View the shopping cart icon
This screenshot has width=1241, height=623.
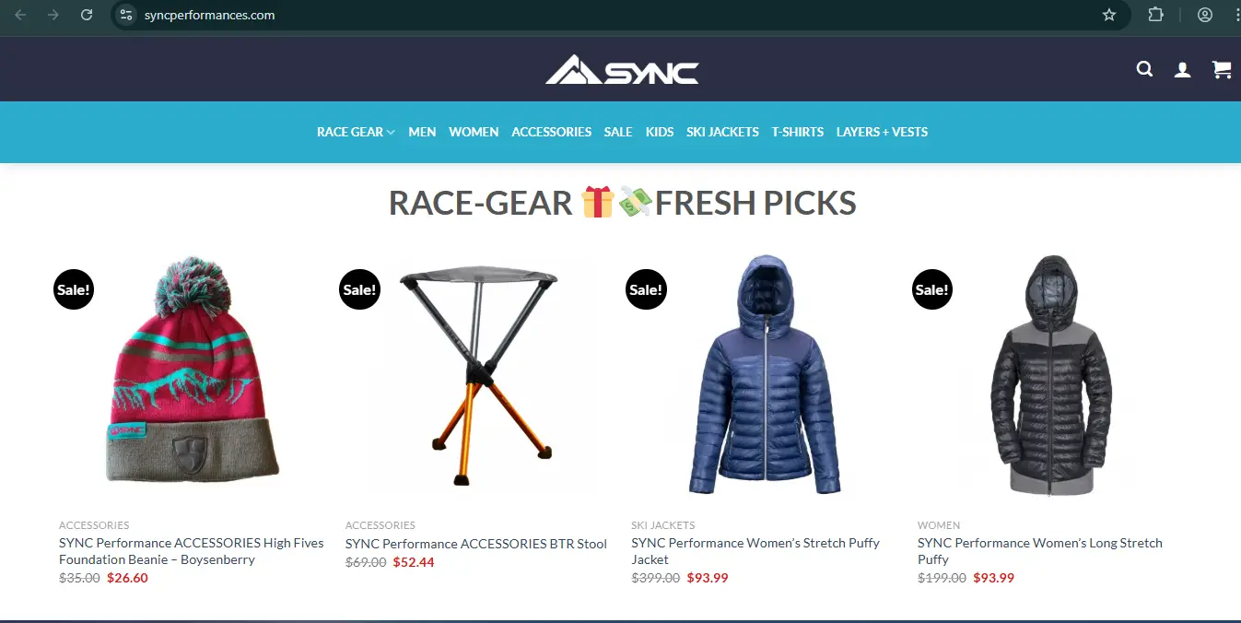click(1222, 69)
